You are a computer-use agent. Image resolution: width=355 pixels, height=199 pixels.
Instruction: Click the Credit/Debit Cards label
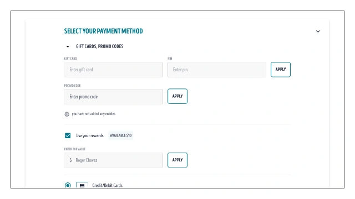[107, 186]
